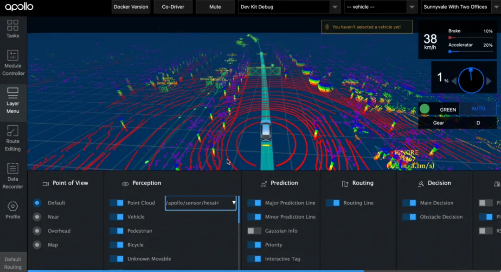The height and width of the screenshot is (272, 501).
Task: Open the vehicle selection dropdown
Action: pyautogui.click(x=380, y=6)
